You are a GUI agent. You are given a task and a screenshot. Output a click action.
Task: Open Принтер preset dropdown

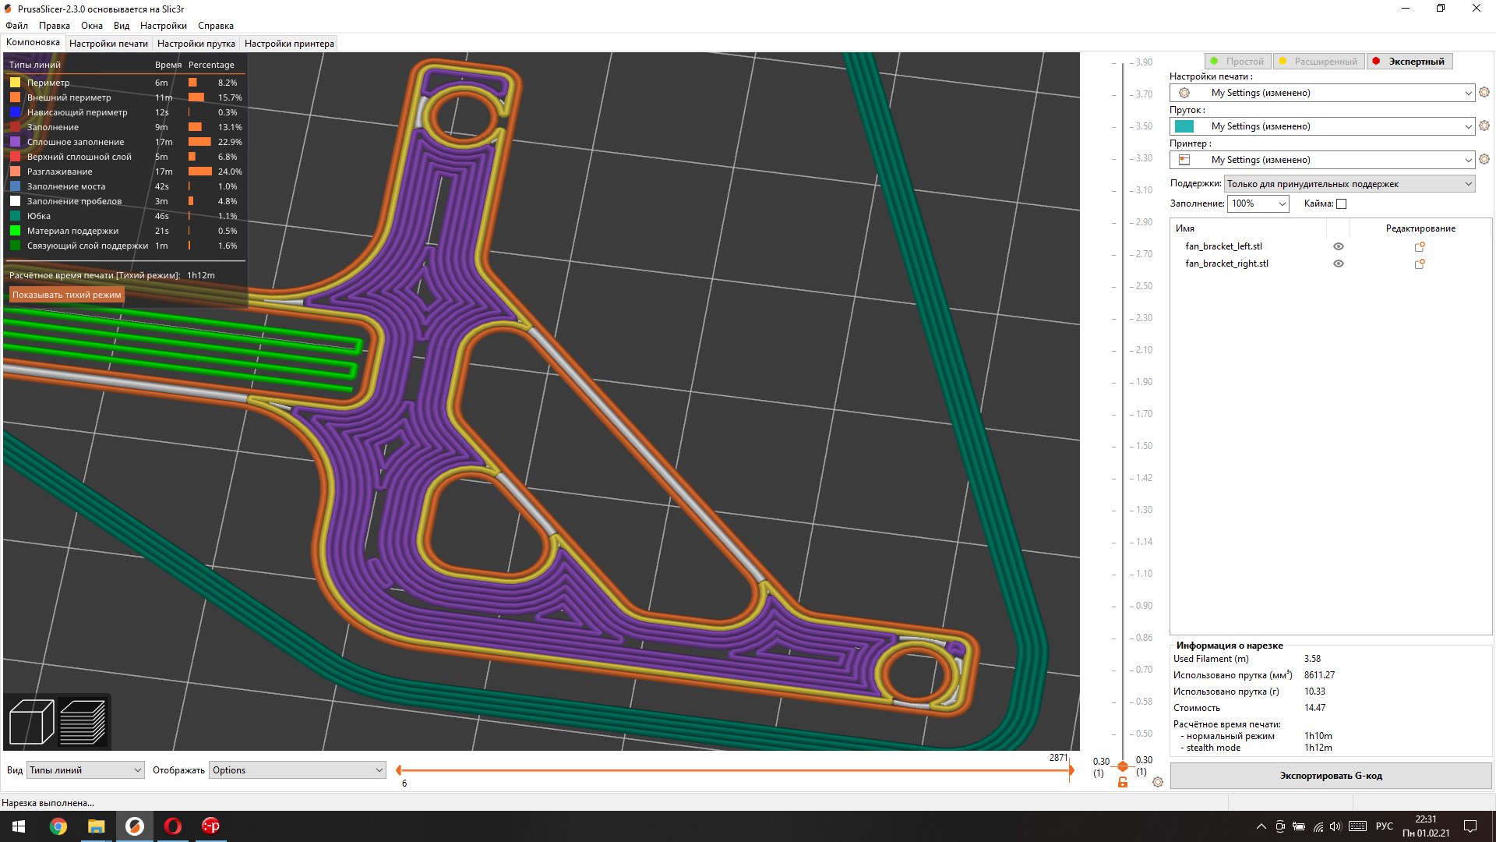1322,160
